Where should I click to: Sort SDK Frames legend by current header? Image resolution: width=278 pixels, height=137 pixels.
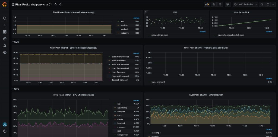[x=136, y=53]
